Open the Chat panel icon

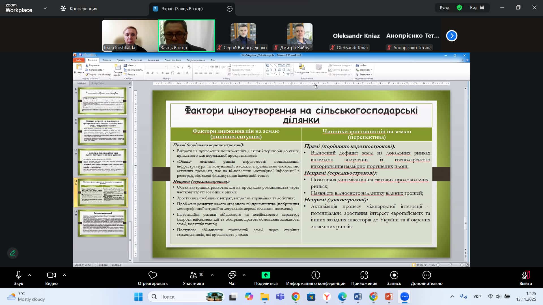(x=232, y=275)
